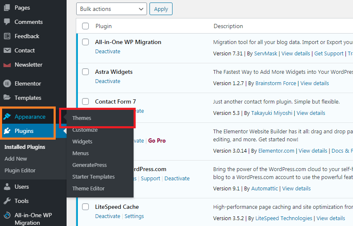View details for LiteSpeed Cache
Viewport: 353px width, 226px height.
coord(331,218)
